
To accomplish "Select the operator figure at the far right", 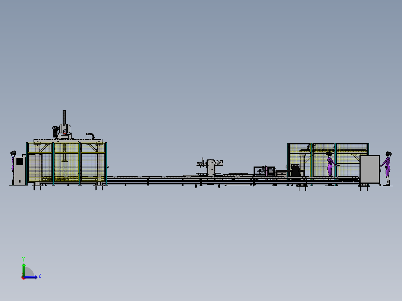I will pos(387,168).
